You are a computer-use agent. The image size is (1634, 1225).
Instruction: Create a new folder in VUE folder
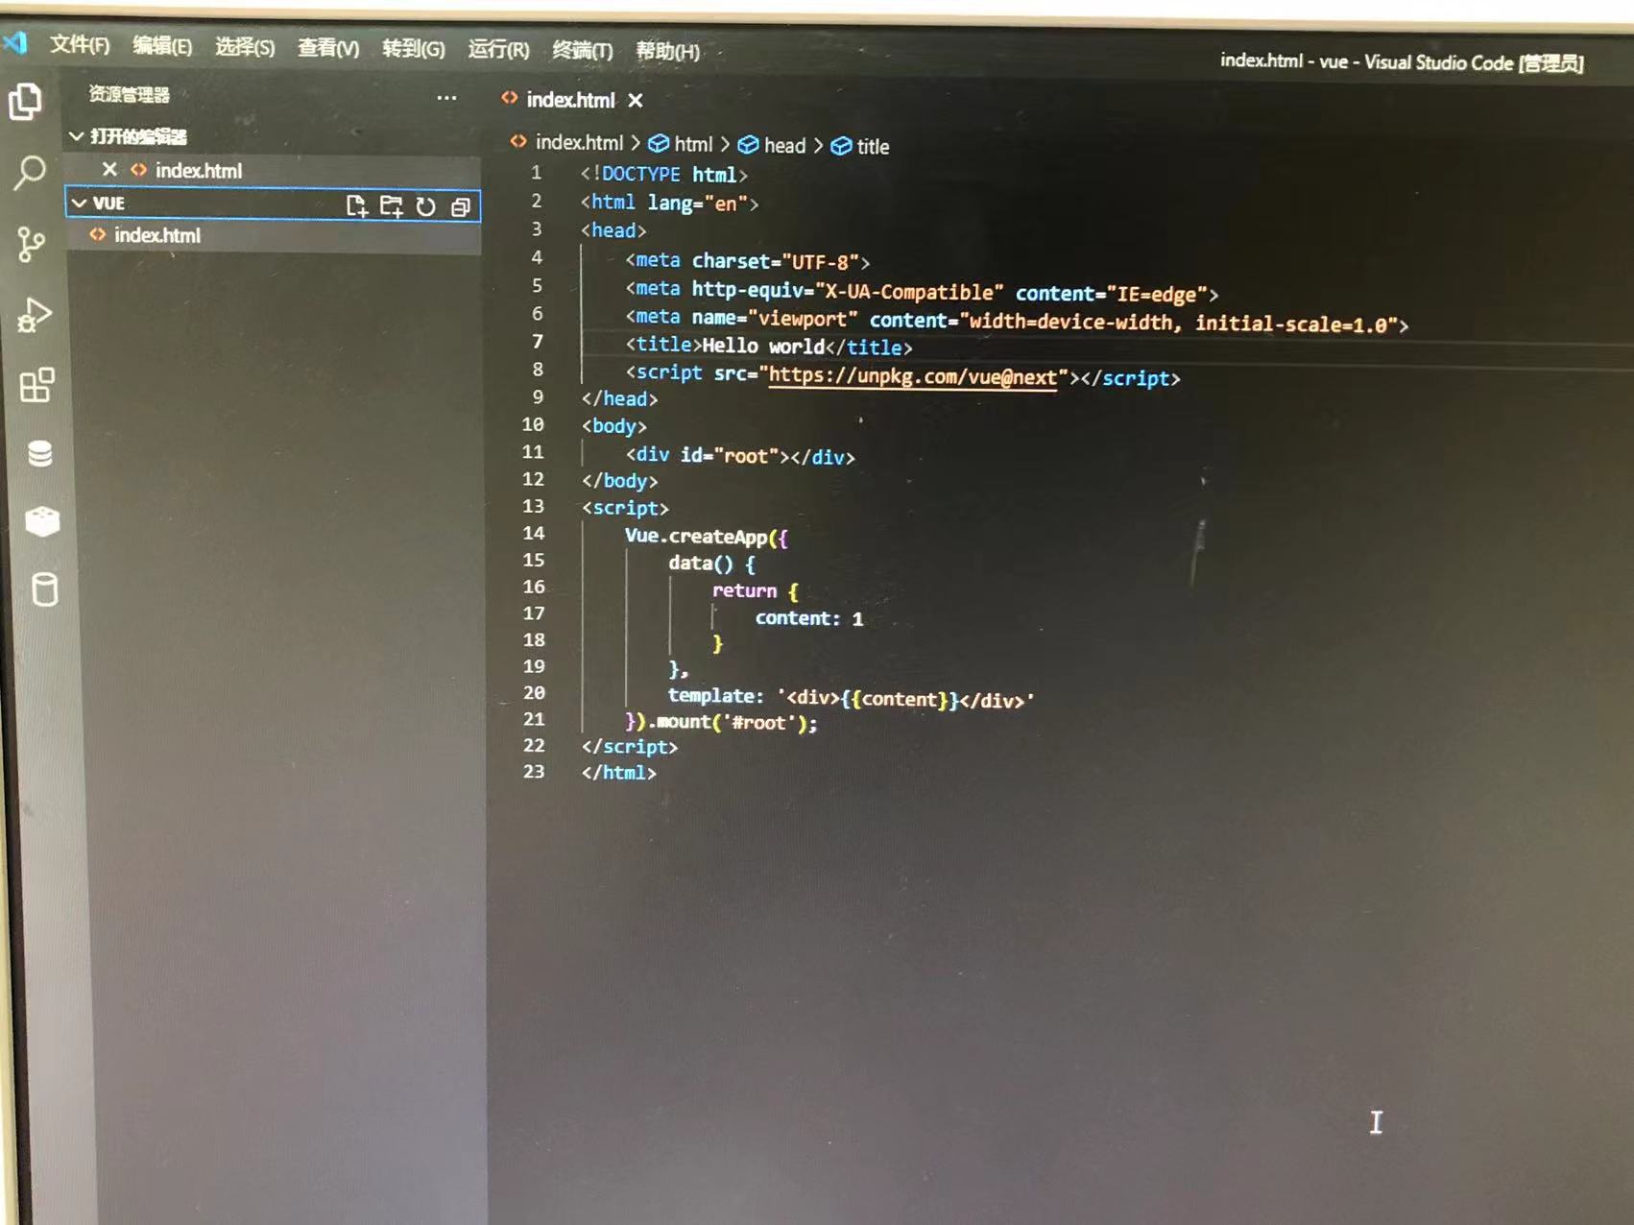391,206
